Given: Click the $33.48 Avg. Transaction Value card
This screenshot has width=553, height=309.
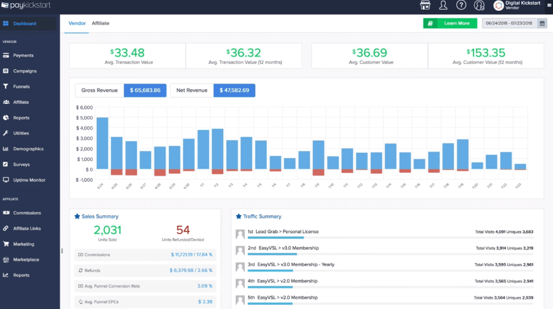Looking at the screenshot, I should (128, 56).
